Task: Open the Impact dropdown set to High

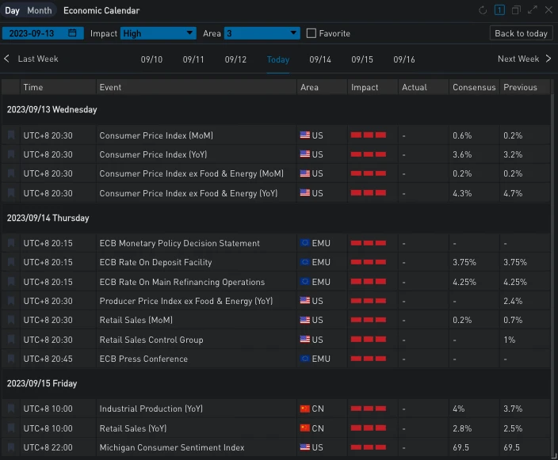Action: tap(159, 33)
